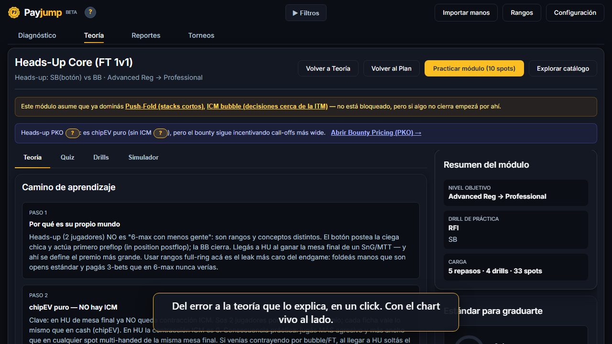
Task: Follow the Push-Fold (stacks cortos) link
Action: 165,107
